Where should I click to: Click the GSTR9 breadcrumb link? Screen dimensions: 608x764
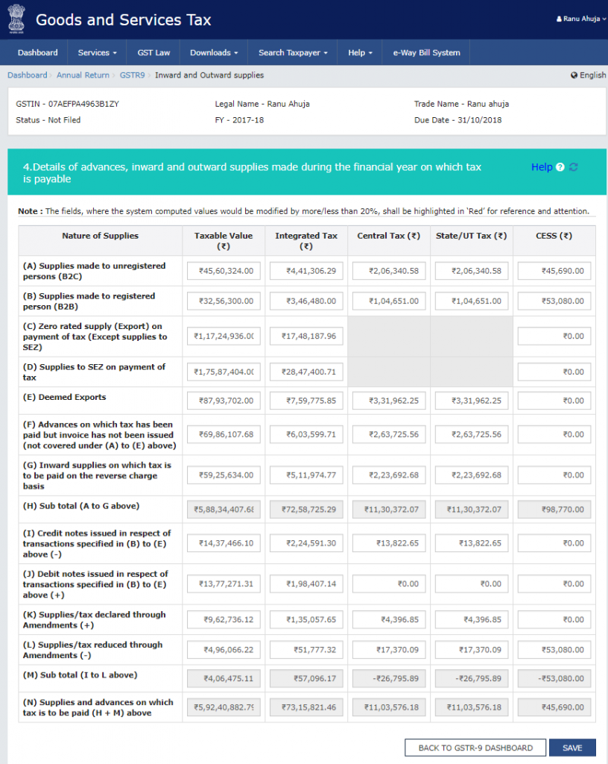pos(132,75)
